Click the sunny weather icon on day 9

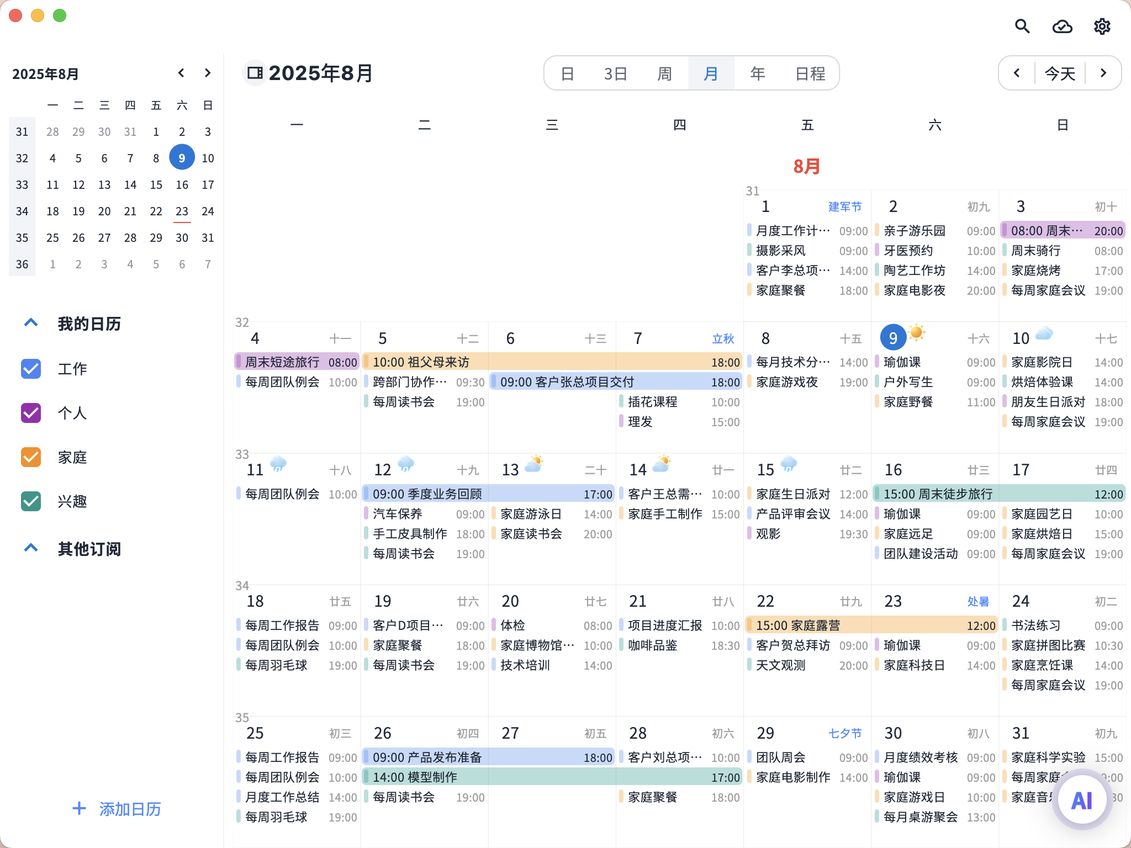917,332
